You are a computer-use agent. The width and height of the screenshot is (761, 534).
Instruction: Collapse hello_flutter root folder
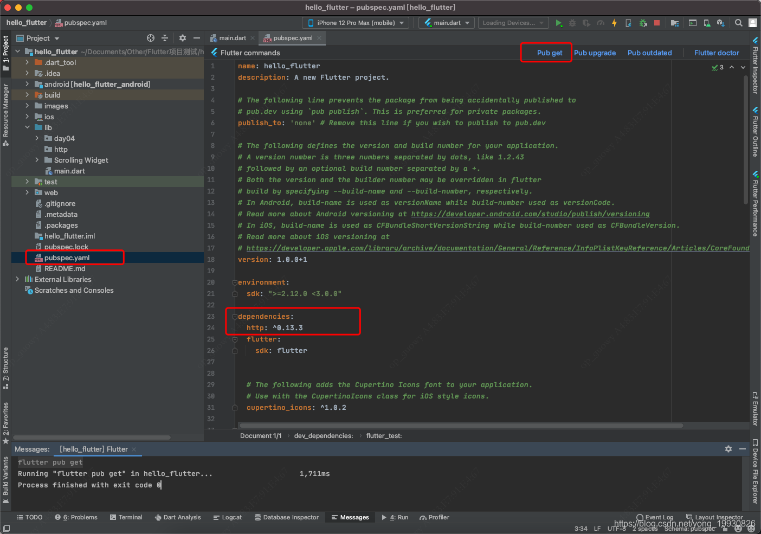pos(18,52)
